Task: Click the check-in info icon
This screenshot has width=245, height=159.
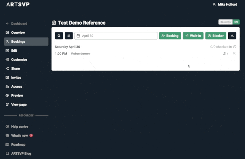Action: point(235,47)
